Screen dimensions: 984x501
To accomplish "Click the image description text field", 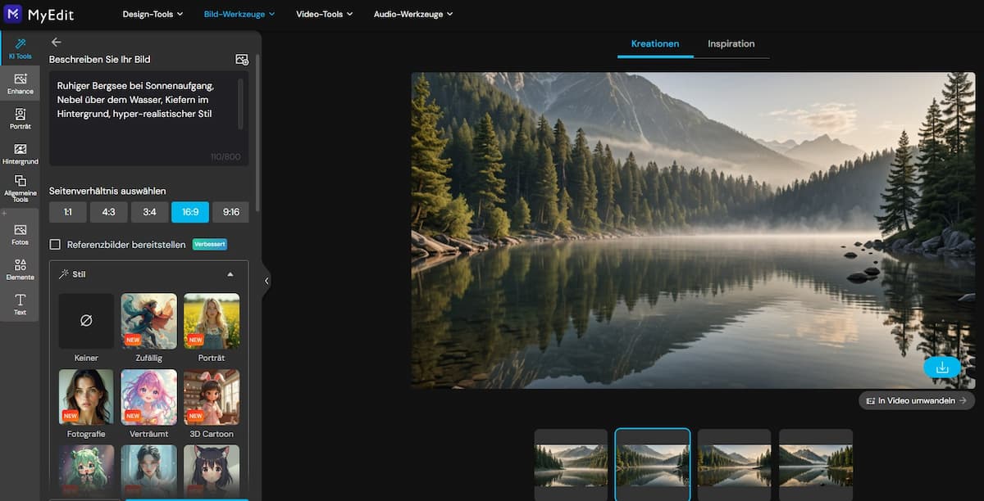I will point(148,119).
